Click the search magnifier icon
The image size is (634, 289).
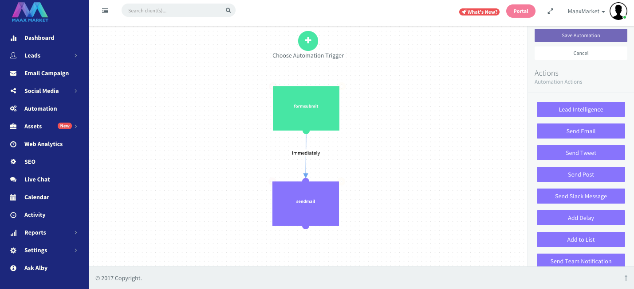228,10
